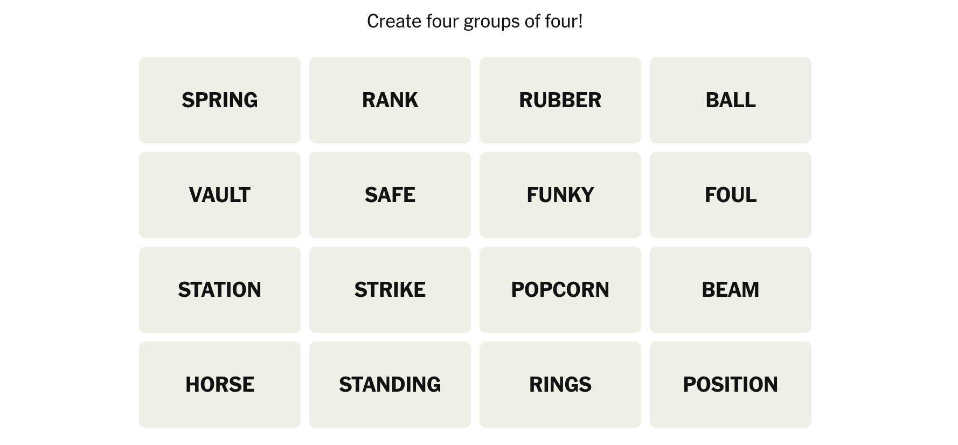Choose the STANDING tile

point(390,385)
